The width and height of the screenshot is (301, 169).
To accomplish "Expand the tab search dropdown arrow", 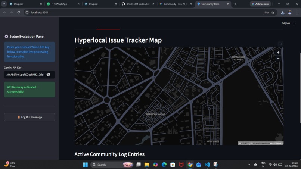I will [x=4, y=4].
